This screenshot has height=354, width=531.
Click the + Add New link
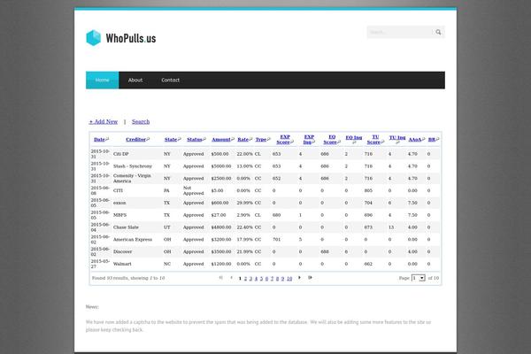pos(104,121)
